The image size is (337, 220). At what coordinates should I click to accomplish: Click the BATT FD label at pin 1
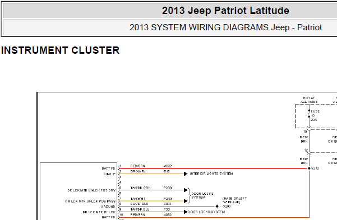click(109, 168)
